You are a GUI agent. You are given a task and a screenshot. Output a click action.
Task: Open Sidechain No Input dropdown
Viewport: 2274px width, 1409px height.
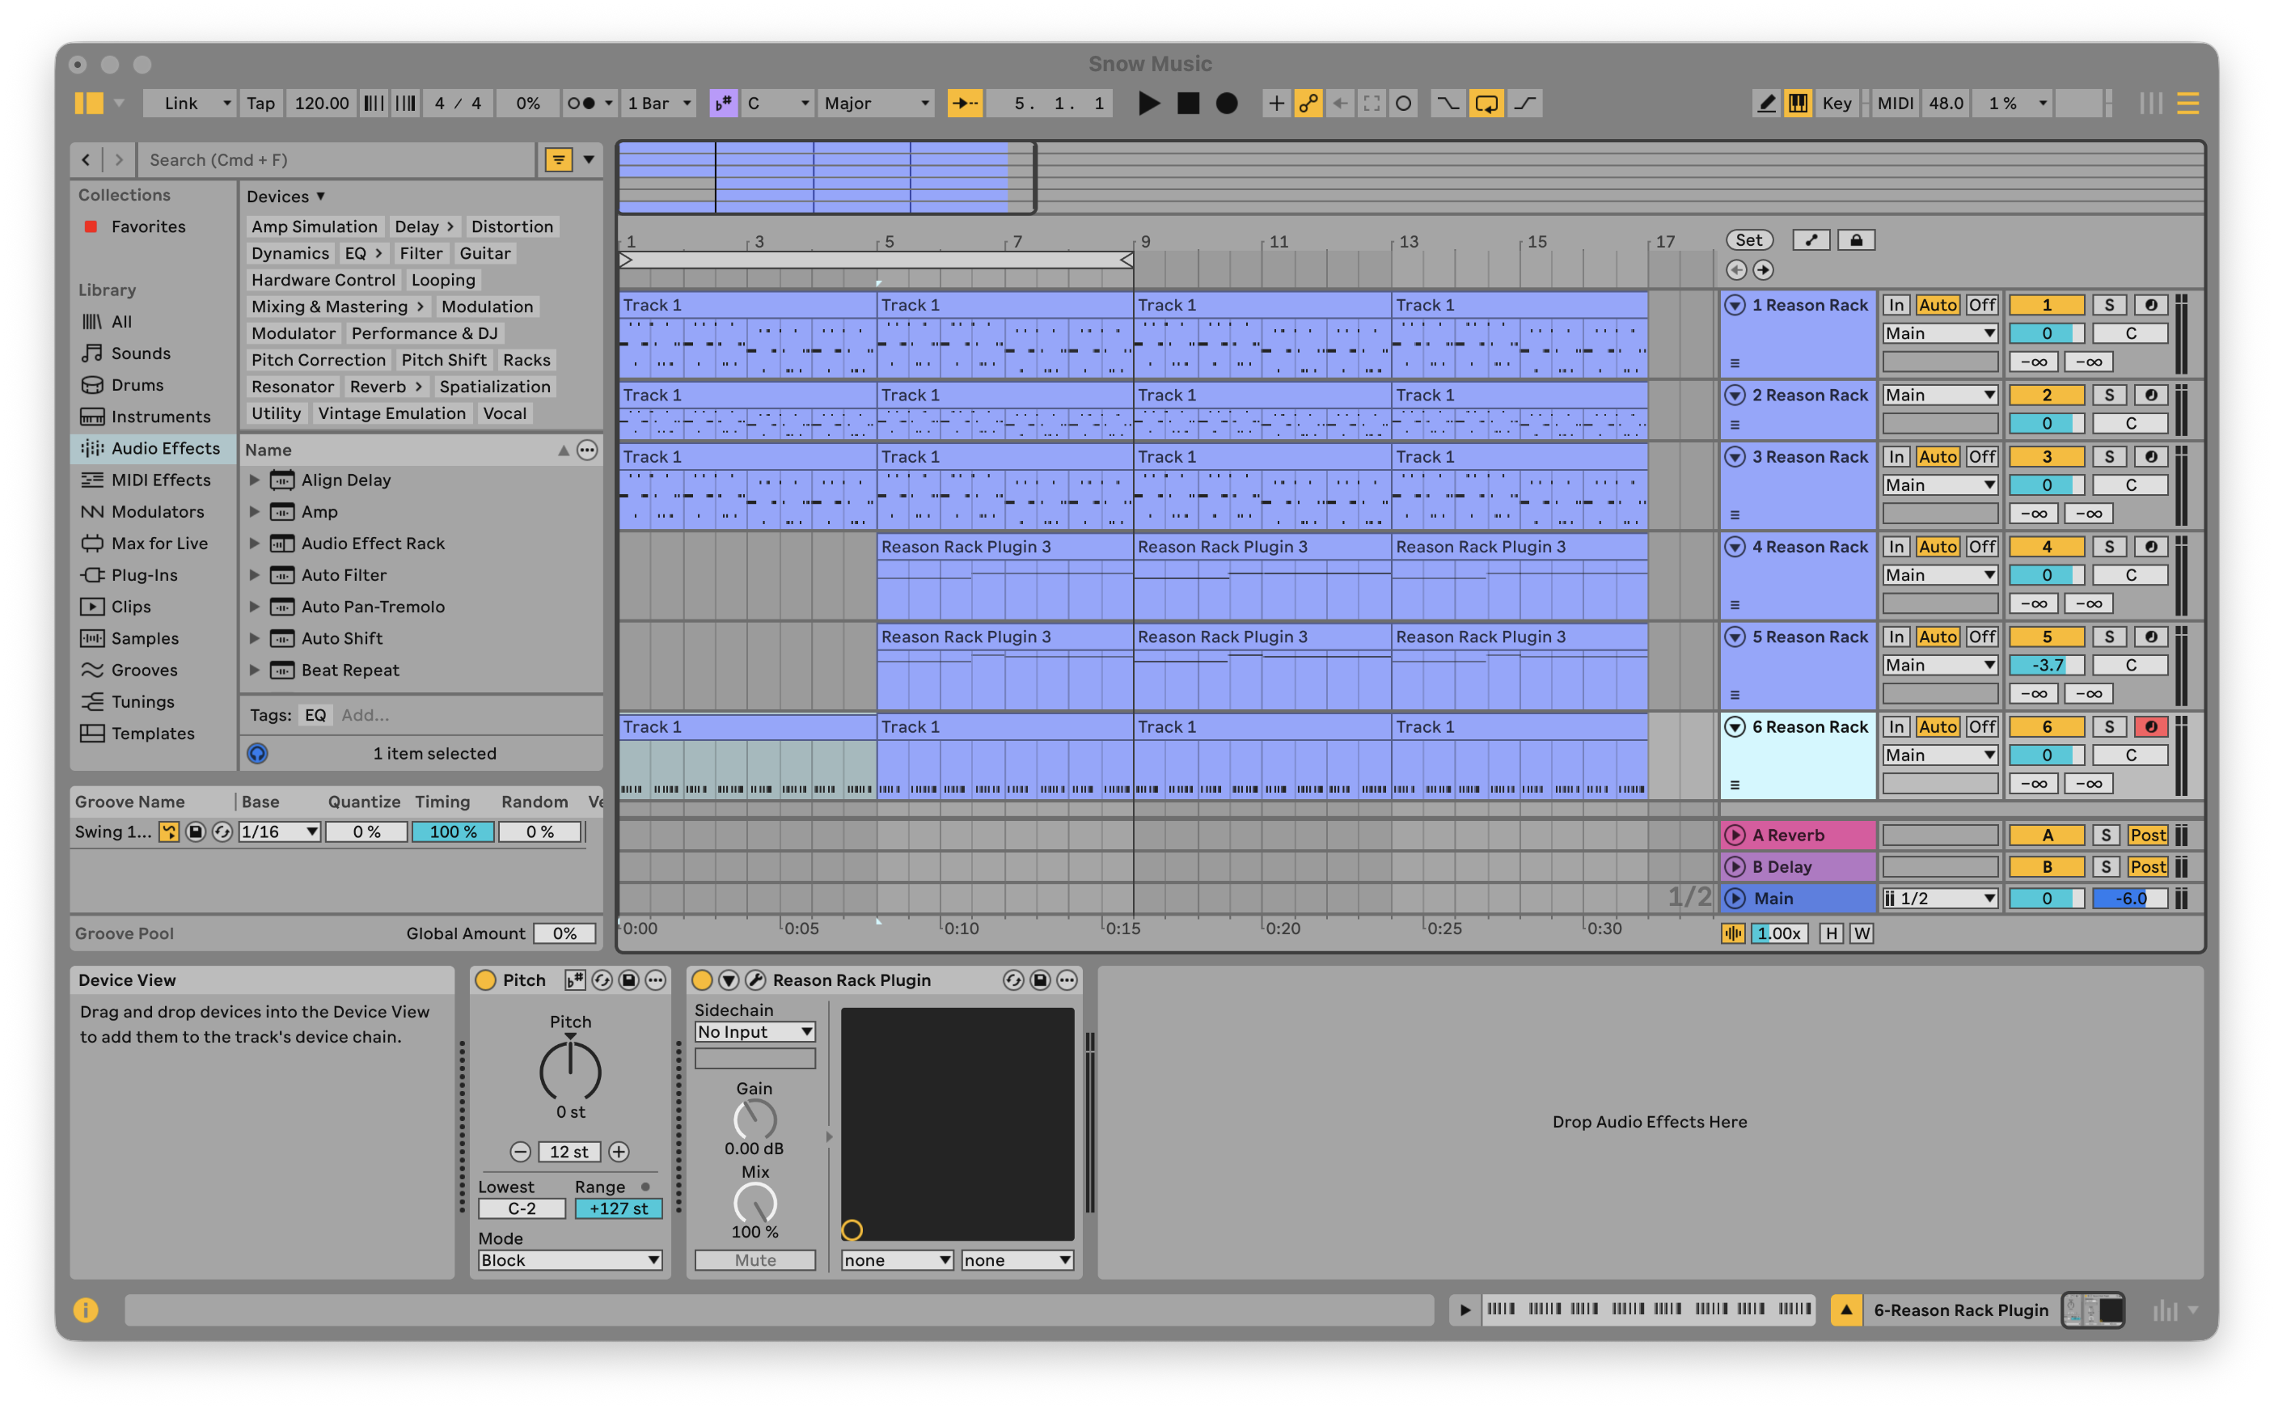[x=754, y=1031]
